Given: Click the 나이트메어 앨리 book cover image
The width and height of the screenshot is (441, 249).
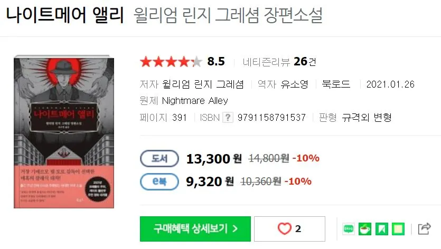Looking at the screenshot, I should point(64,131).
